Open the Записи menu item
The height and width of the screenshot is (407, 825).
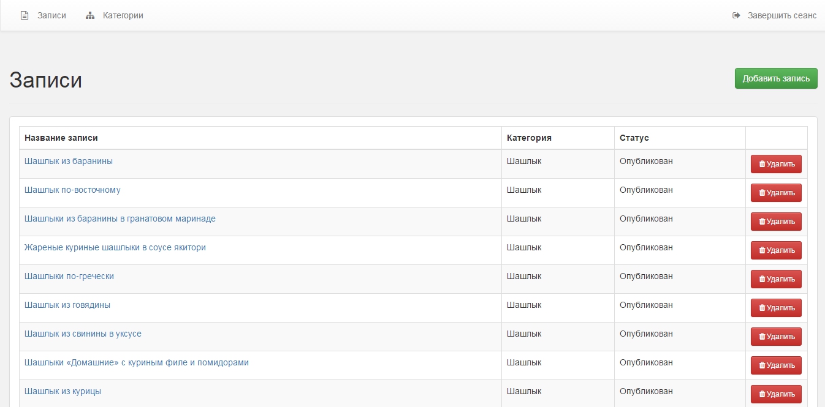51,15
